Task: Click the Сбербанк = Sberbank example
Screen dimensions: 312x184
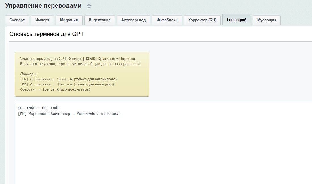Action: pyautogui.click(x=39, y=89)
